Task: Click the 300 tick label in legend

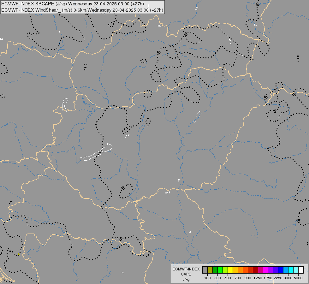Action: pos(217,278)
